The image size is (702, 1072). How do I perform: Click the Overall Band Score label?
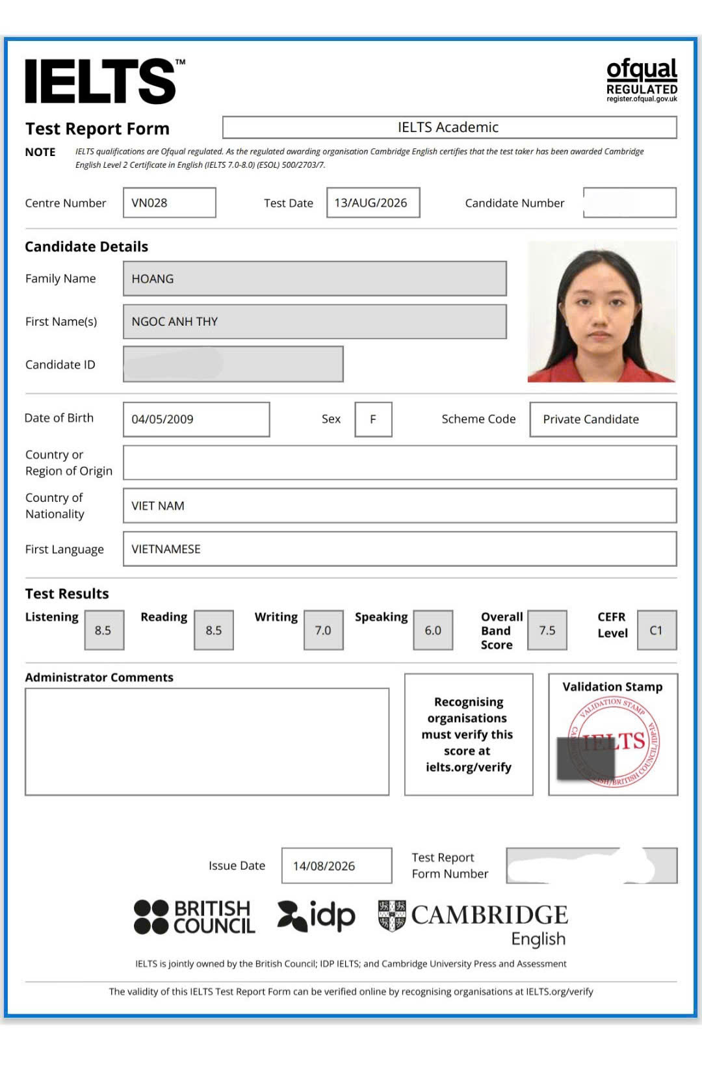click(501, 631)
